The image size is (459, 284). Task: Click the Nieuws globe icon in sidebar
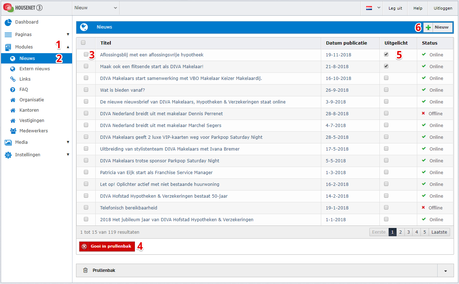coord(13,59)
